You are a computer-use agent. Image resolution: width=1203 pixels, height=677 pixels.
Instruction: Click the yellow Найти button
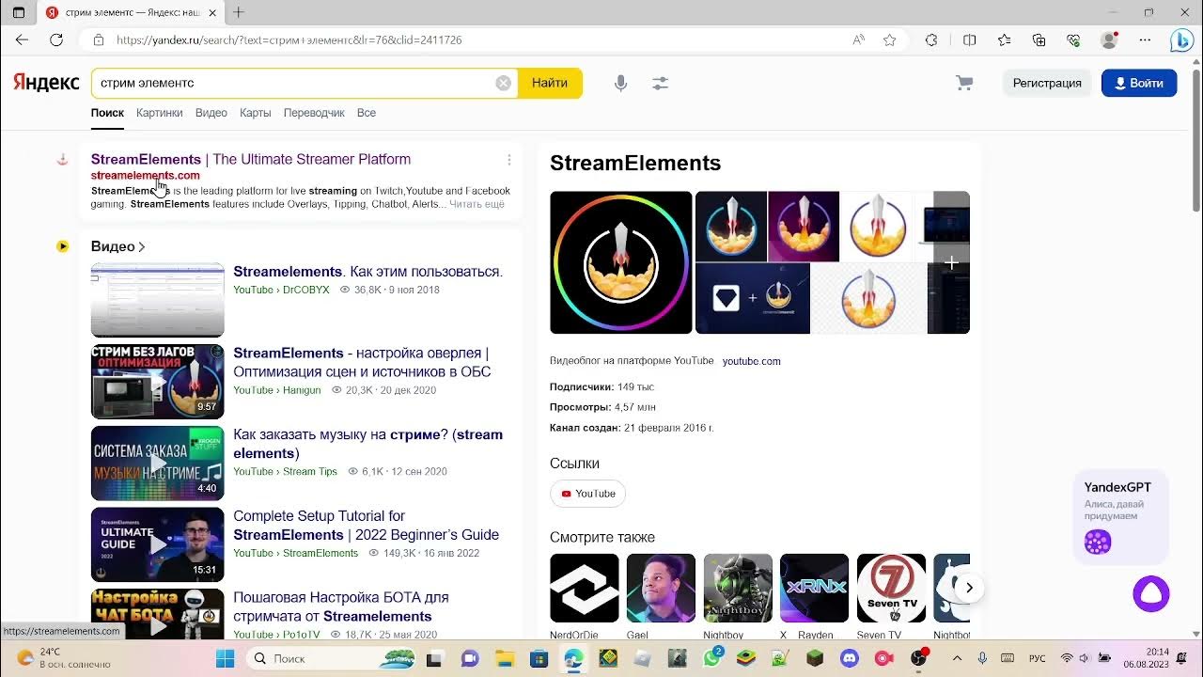pos(550,83)
